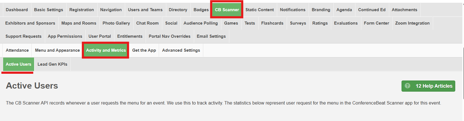This screenshot has width=464, height=121.
Task: Open the Basic Settings tab
Action: coord(48,10)
